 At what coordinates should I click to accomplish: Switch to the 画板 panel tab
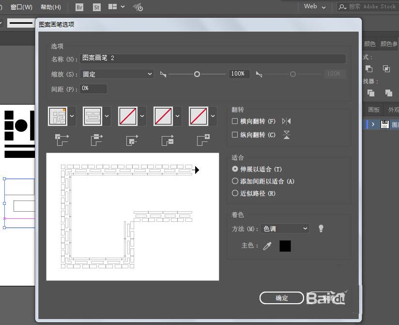pos(373,109)
